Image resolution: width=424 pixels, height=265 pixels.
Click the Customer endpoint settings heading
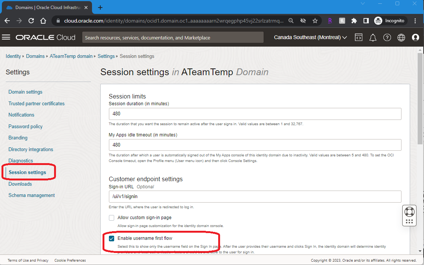tap(146, 179)
